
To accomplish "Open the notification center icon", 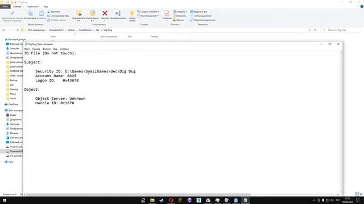I will [358, 200].
